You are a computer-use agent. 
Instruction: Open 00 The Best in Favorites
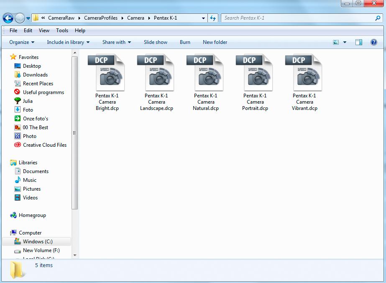(31, 127)
